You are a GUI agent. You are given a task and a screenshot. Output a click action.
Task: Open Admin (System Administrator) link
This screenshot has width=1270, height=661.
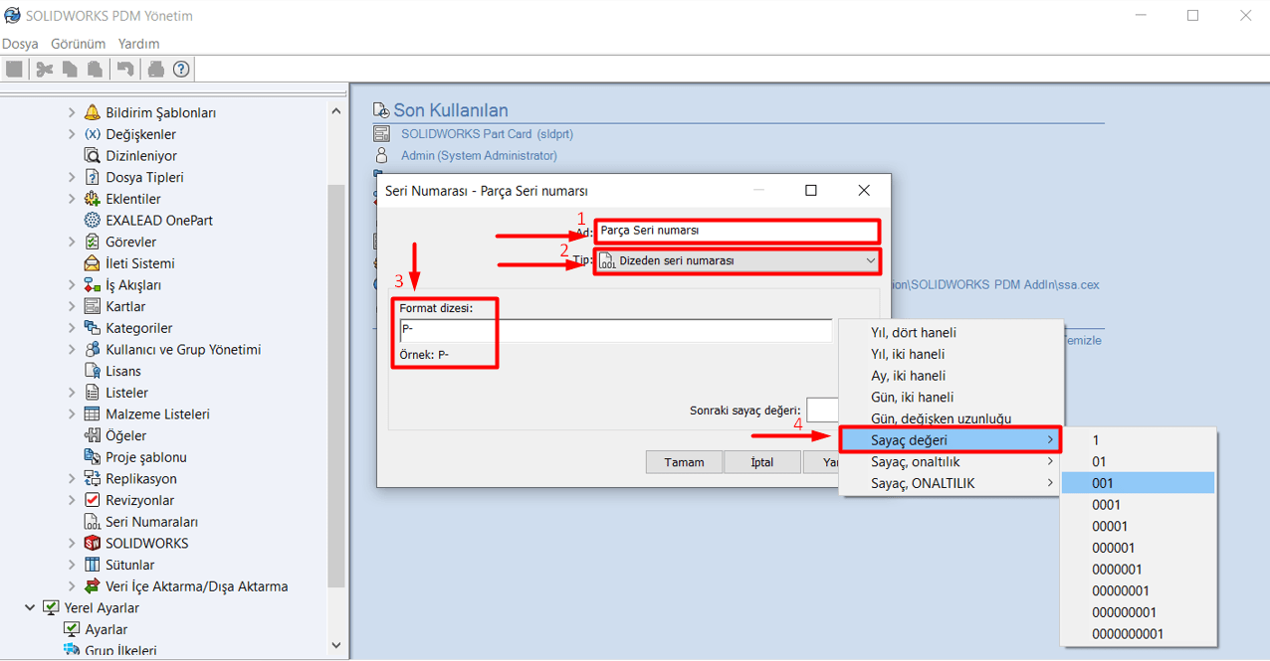(479, 155)
